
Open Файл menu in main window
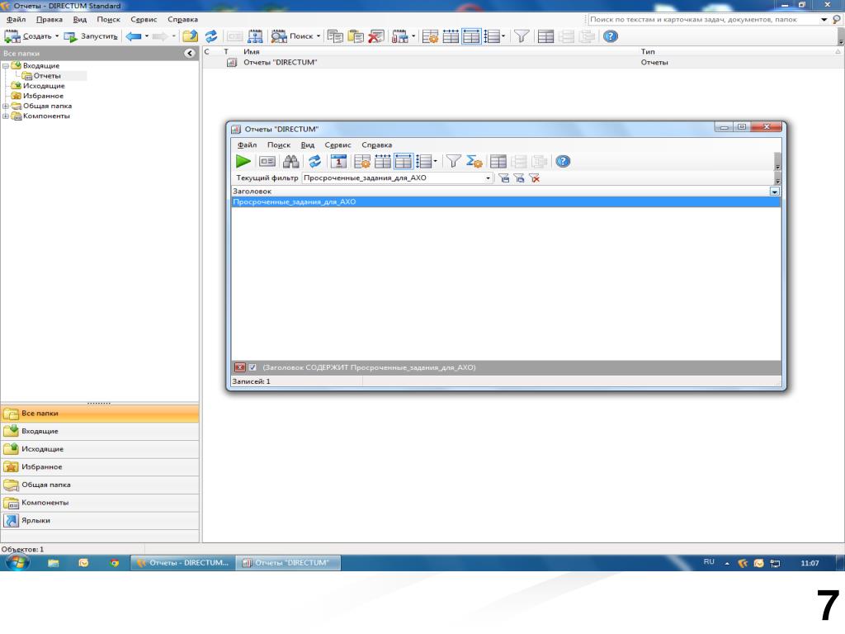coord(17,20)
